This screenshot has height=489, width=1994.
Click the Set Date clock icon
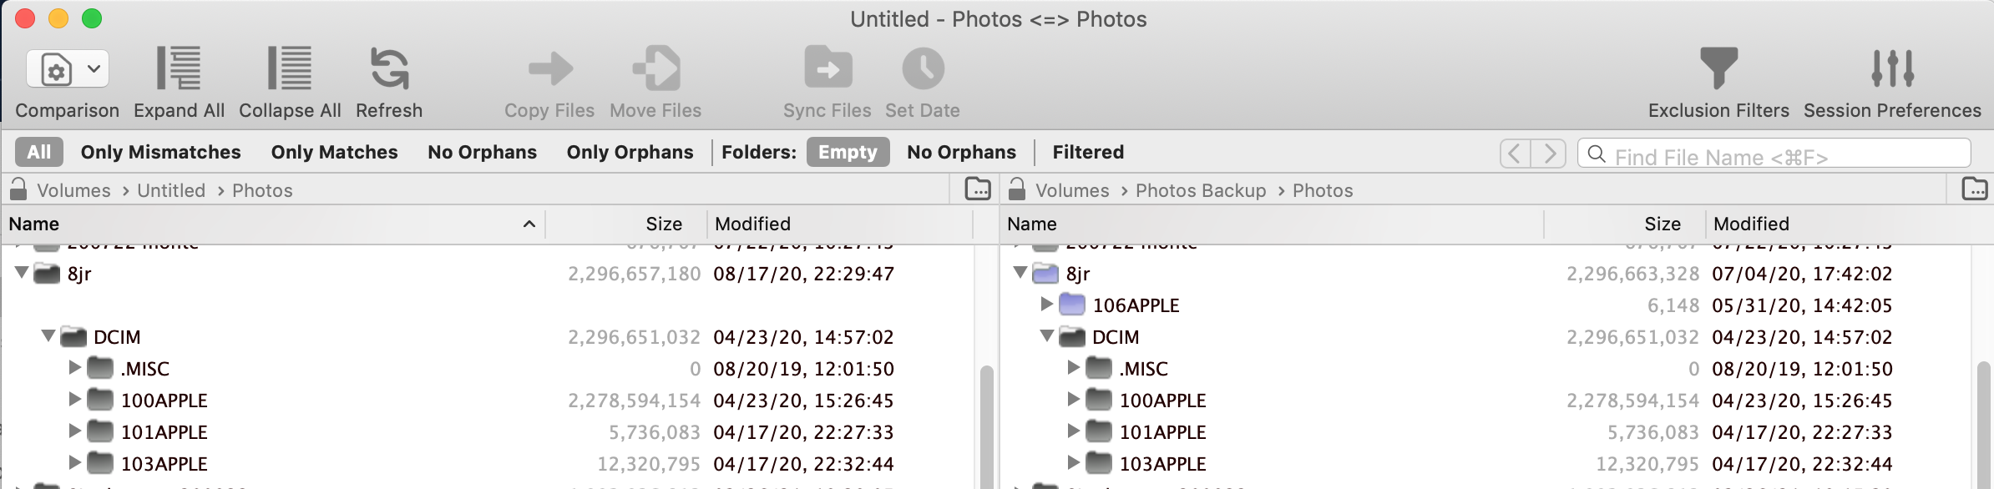(923, 68)
